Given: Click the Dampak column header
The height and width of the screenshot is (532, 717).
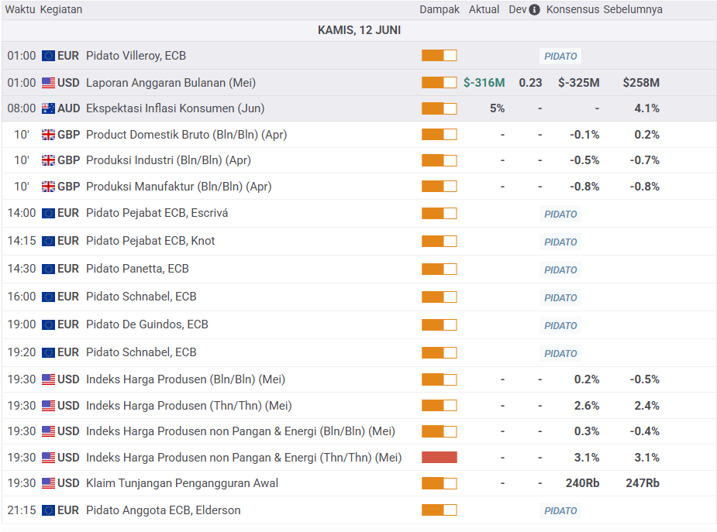Looking at the screenshot, I should click(440, 10).
